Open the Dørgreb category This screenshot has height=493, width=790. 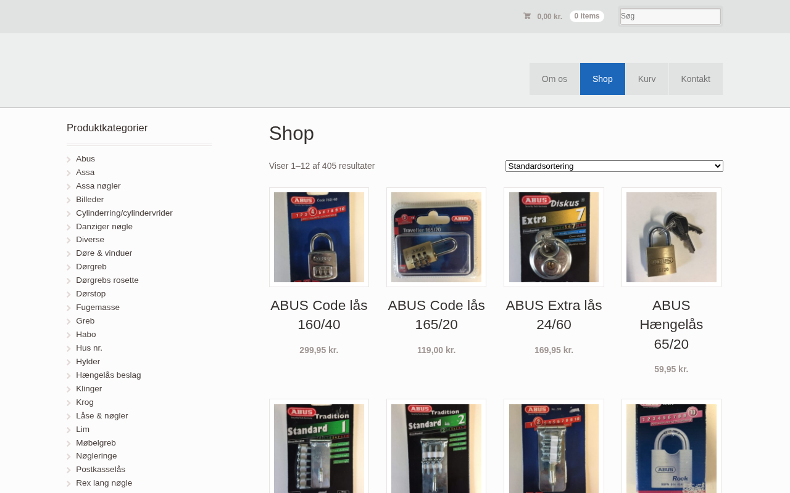click(91, 267)
